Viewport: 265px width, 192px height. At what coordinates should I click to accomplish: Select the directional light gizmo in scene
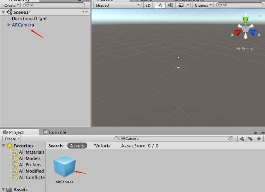click(179, 58)
